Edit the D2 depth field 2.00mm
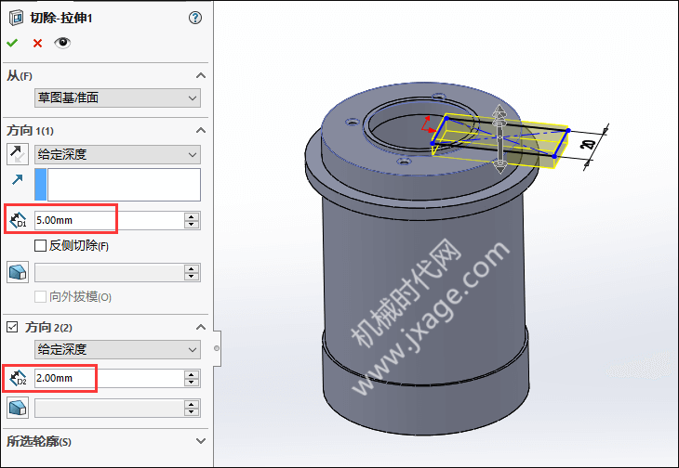This screenshot has height=468, width=679. 109,378
